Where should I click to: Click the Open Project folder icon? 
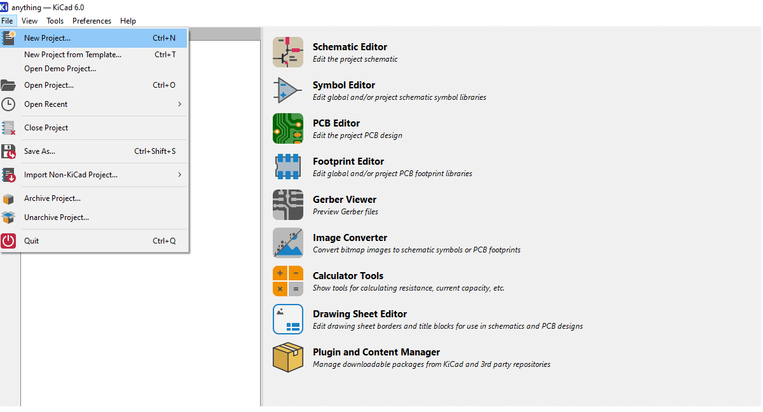[x=8, y=85]
